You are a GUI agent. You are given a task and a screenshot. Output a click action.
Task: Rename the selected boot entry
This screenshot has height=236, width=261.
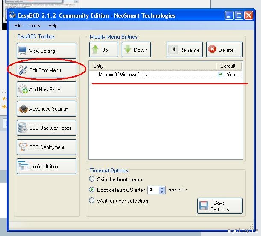185,50
